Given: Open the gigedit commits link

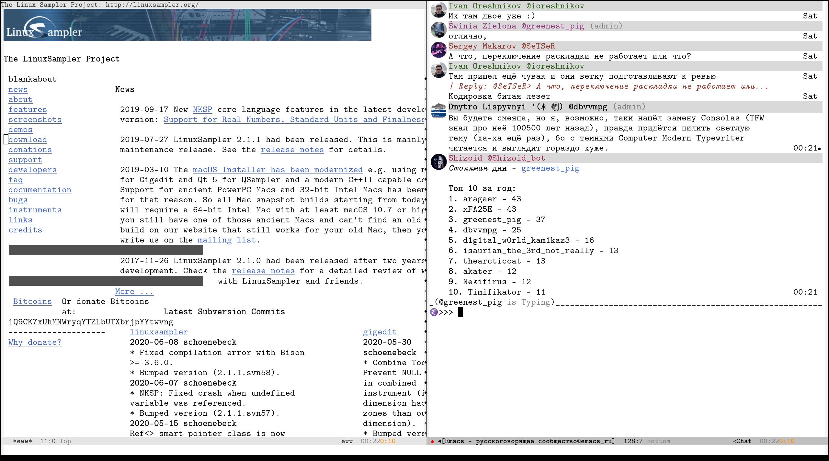Looking at the screenshot, I should coord(380,332).
